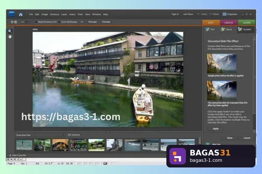The height and width of the screenshot is (174, 262).
Task: Expand the Show Open Files dropdown
Action: 40,135
